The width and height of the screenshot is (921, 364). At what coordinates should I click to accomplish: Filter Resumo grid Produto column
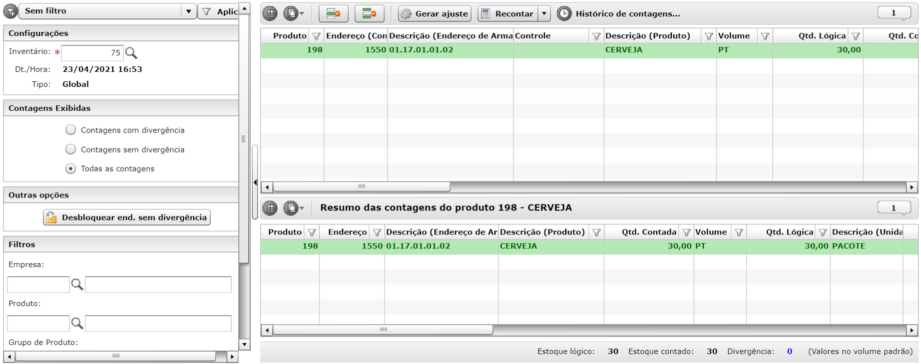312,232
